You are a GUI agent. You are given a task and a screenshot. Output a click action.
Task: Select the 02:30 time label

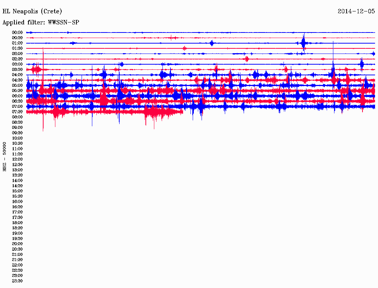pyautogui.click(x=17, y=59)
